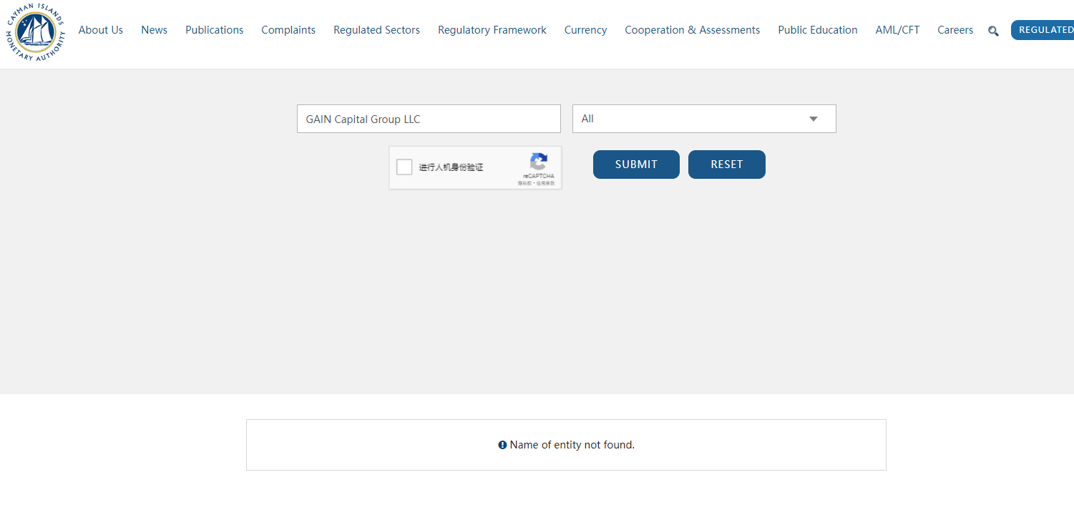
Task: Open the About Us menu
Action: (101, 30)
